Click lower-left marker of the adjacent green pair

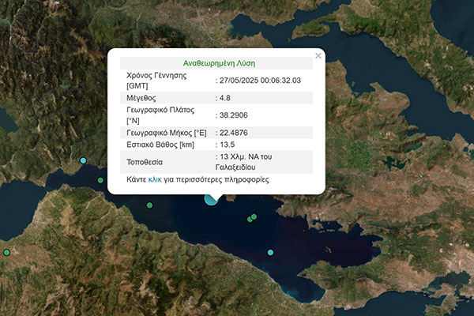pos(250,219)
